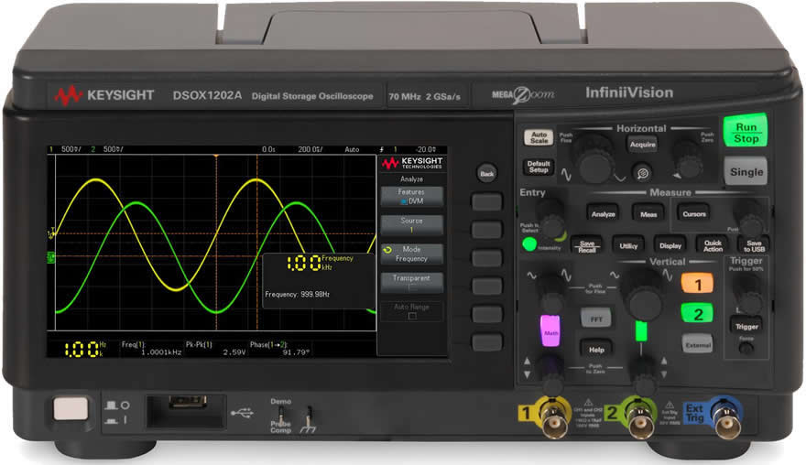Push the Cursors knob
This screenshot has width=806, height=465.
pyautogui.click(x=750, y=219)
